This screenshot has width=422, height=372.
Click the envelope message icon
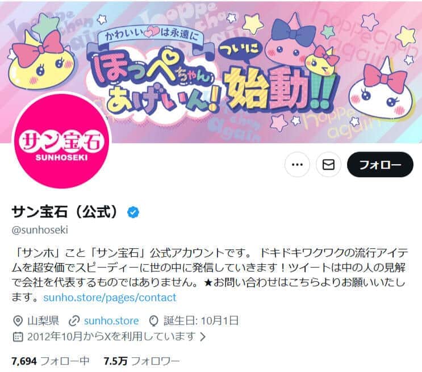(x=328, y=165)
